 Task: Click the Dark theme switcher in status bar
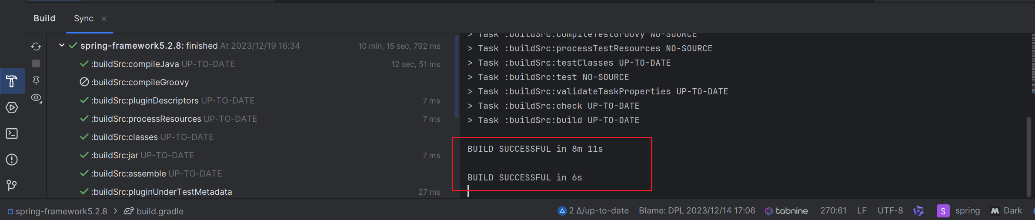pyautogui.click(x=1006, y=211)
